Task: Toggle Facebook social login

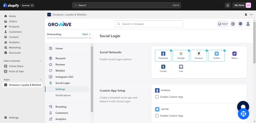Action: point(163,56)
